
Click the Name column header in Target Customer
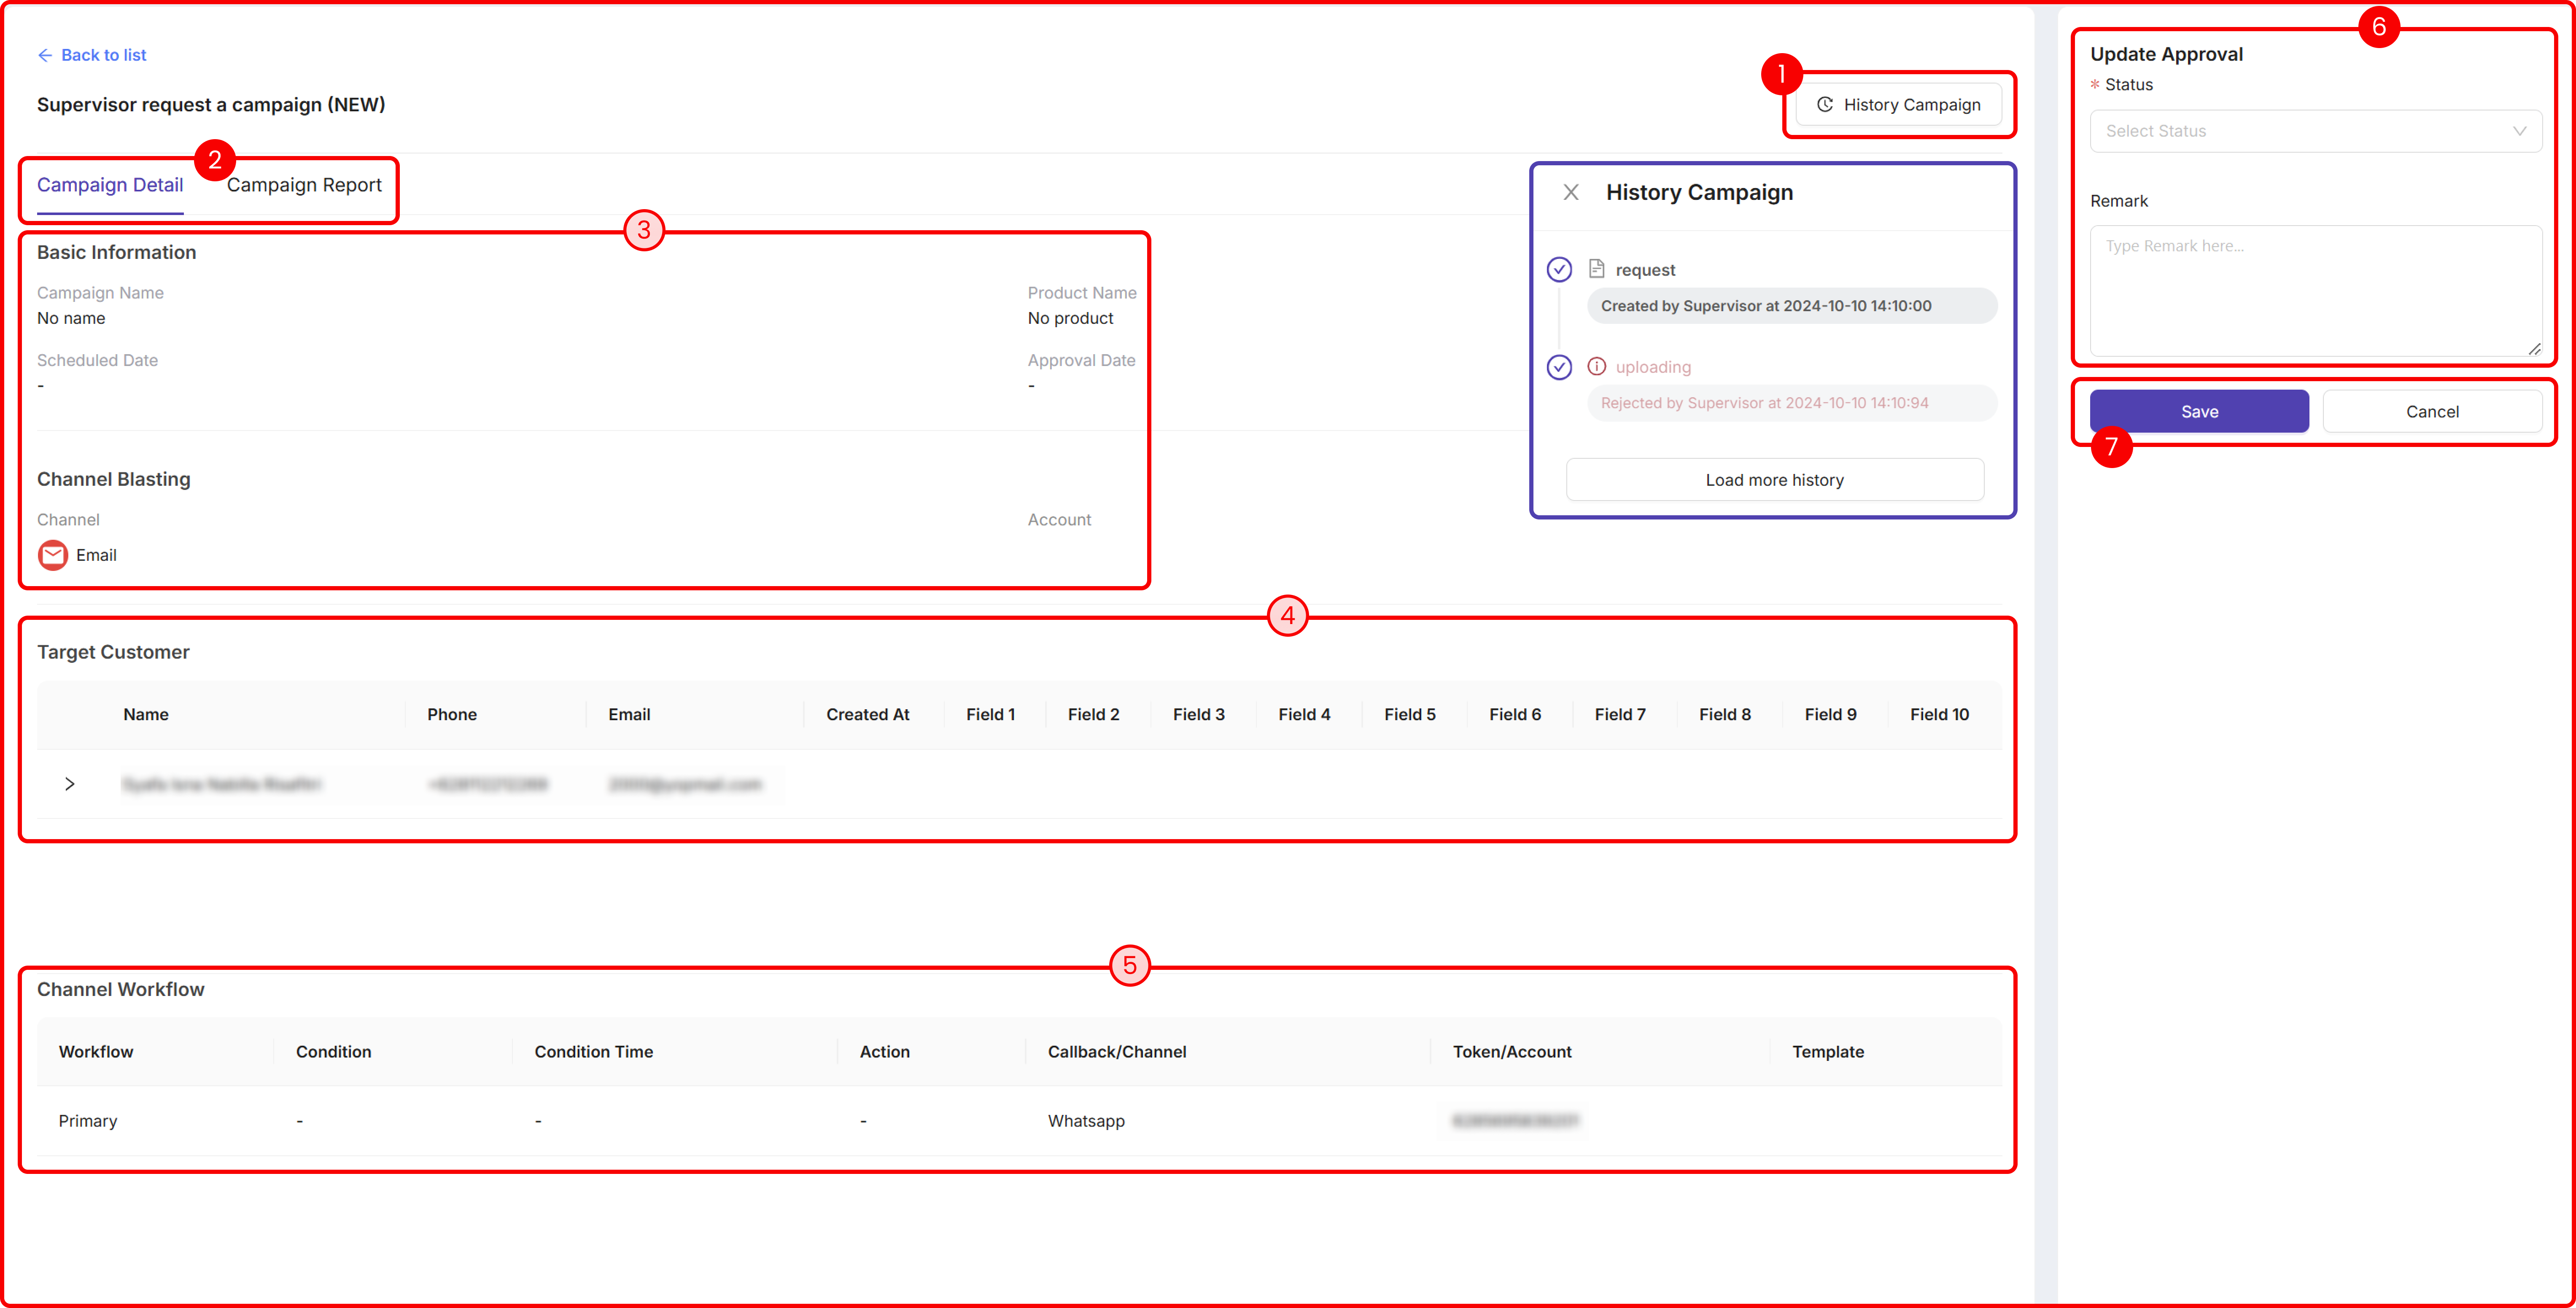pyautogui.click(x=146, y=714)
